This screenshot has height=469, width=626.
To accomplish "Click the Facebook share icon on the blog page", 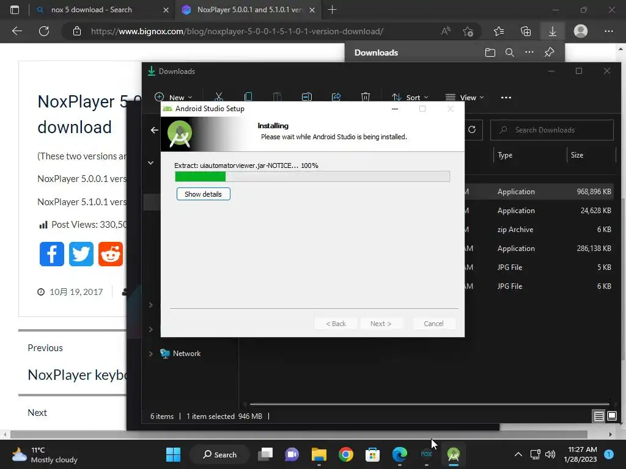I will (52, 254).
